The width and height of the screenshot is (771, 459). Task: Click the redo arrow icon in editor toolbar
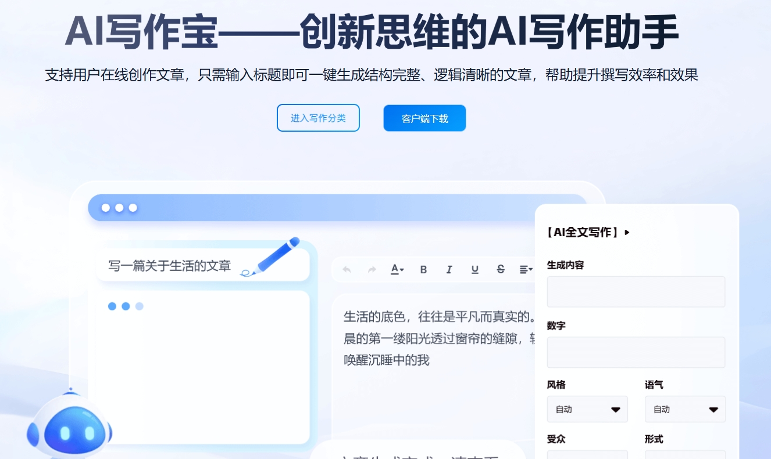click(372, 269)
